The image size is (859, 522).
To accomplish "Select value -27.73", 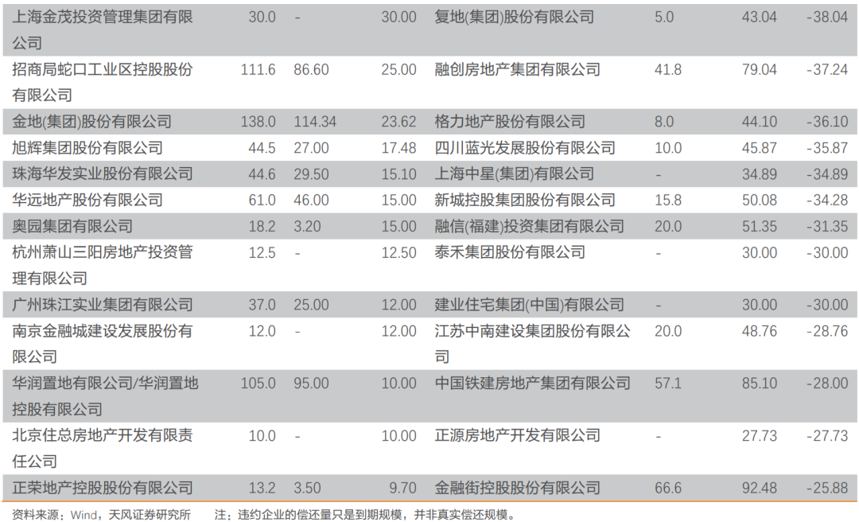I will click(827, 436).
